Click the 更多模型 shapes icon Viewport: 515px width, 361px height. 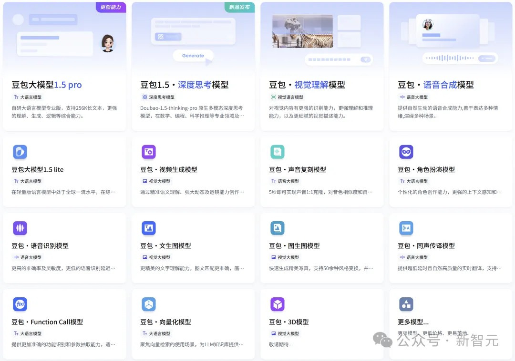[406, 304]
